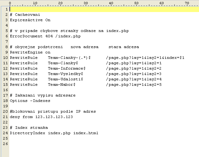
Task: Click line number 24 in the gutter
Action: (x=5, y=133)
